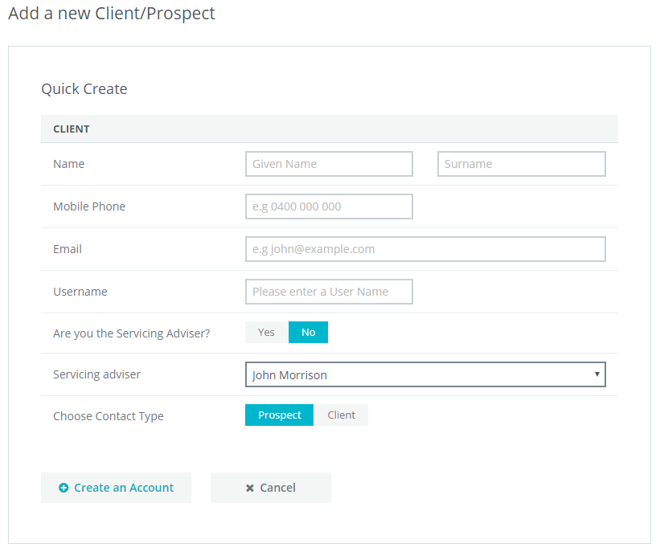The width and height of the screenshot is (660, 556).
Task: Open the Servicing adviser dropdown showing John Morrison
Action: (425, 374)
